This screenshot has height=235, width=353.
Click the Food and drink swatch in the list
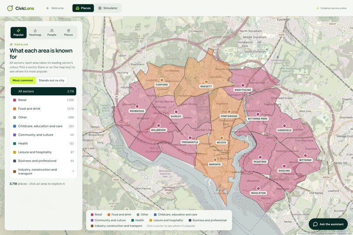point(14,109)
